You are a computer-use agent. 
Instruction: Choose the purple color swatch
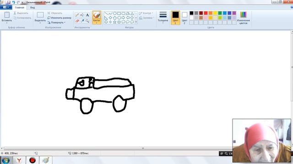[234, 13]
